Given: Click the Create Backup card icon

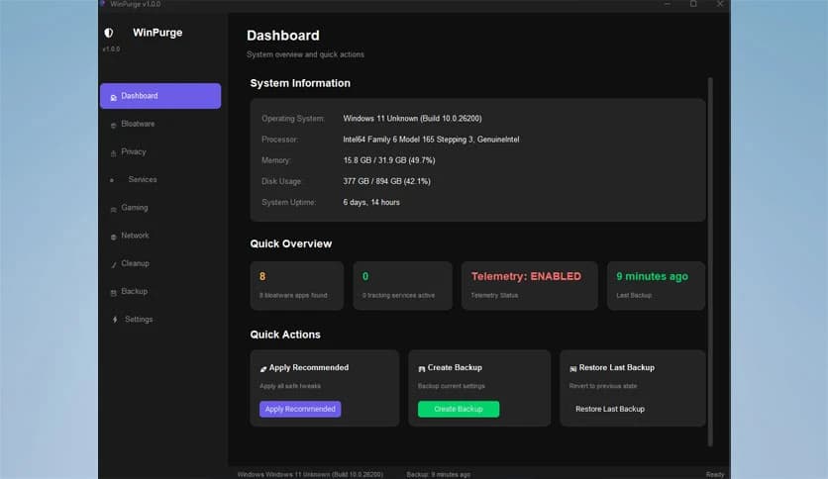Looking at the screenshot, I should click(x=421, y=369).
